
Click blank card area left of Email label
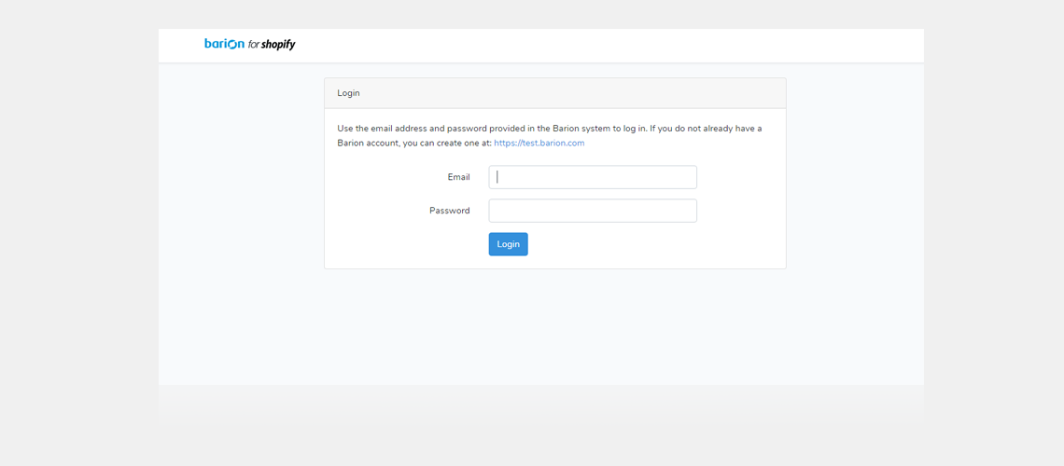[x=386, y=177]
